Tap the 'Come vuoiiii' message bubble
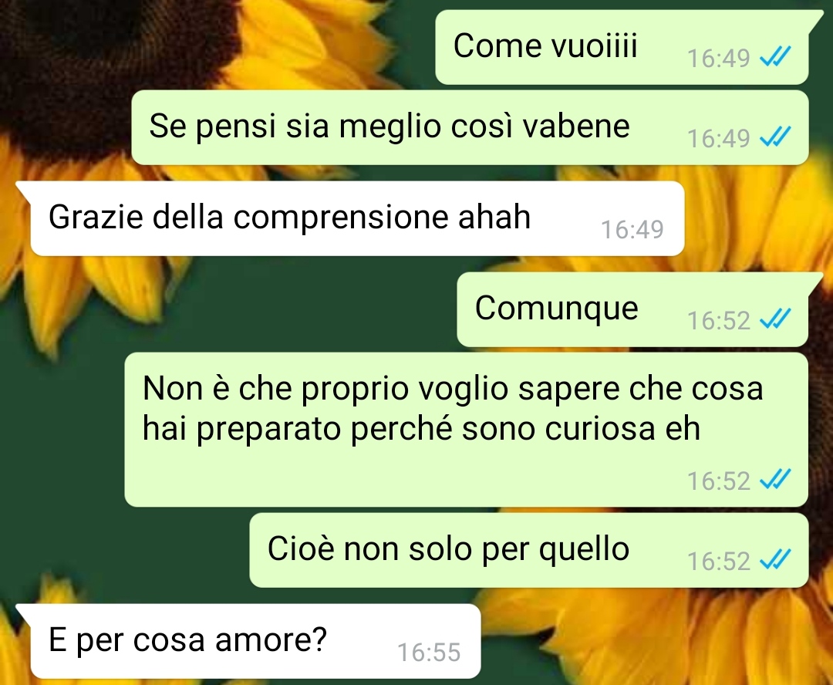 (x=622, y=47)
